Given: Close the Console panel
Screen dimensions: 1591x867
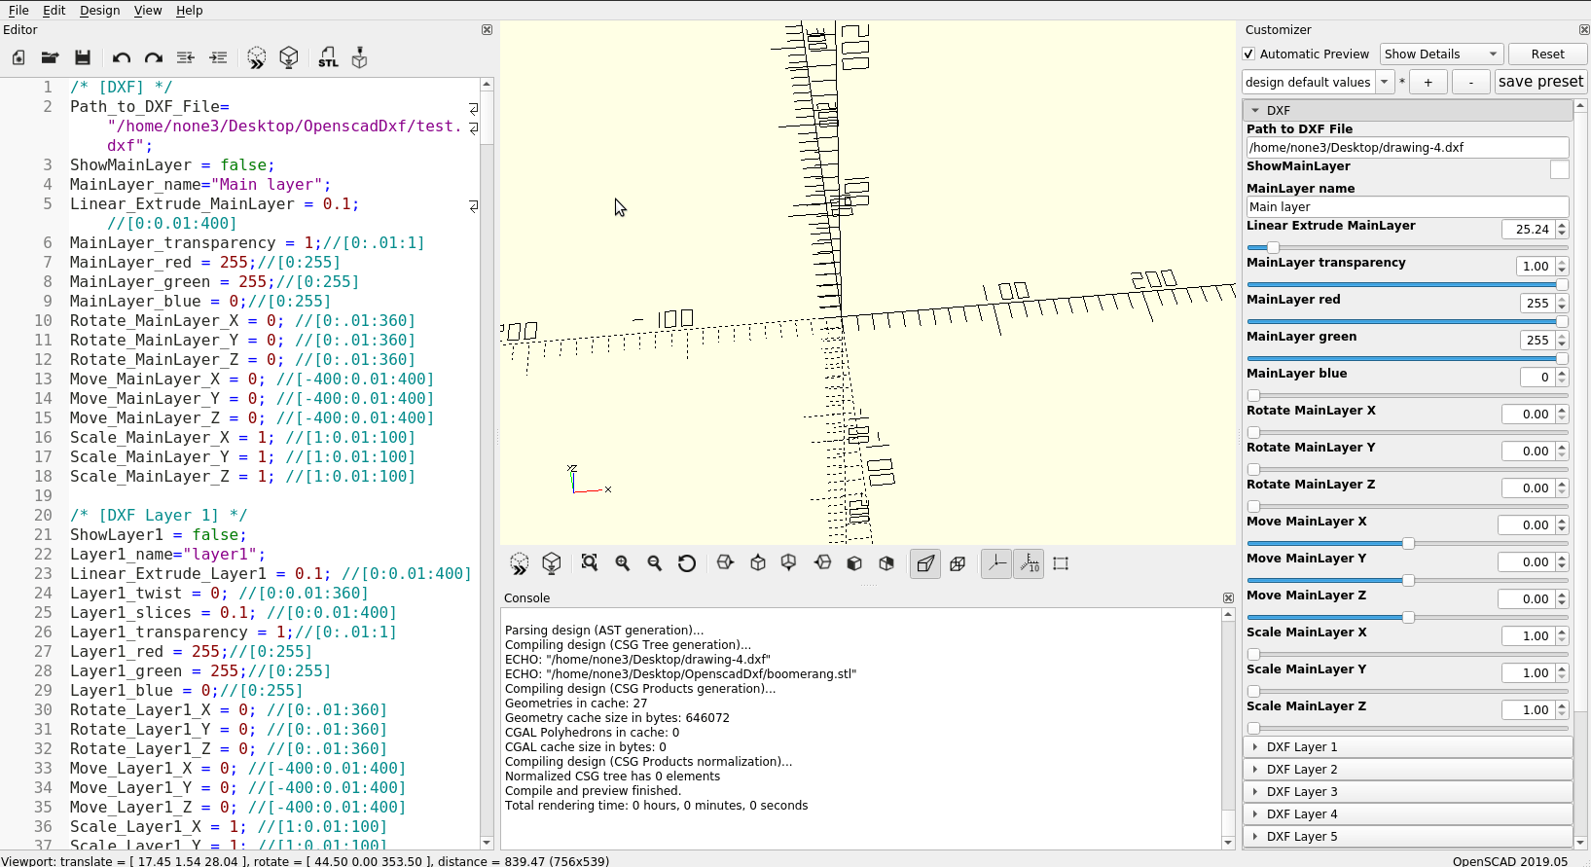Looking at the screenshot, I should (x=1228, y=597).
